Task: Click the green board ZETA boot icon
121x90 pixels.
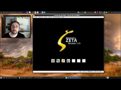Action: coord(58,61)
